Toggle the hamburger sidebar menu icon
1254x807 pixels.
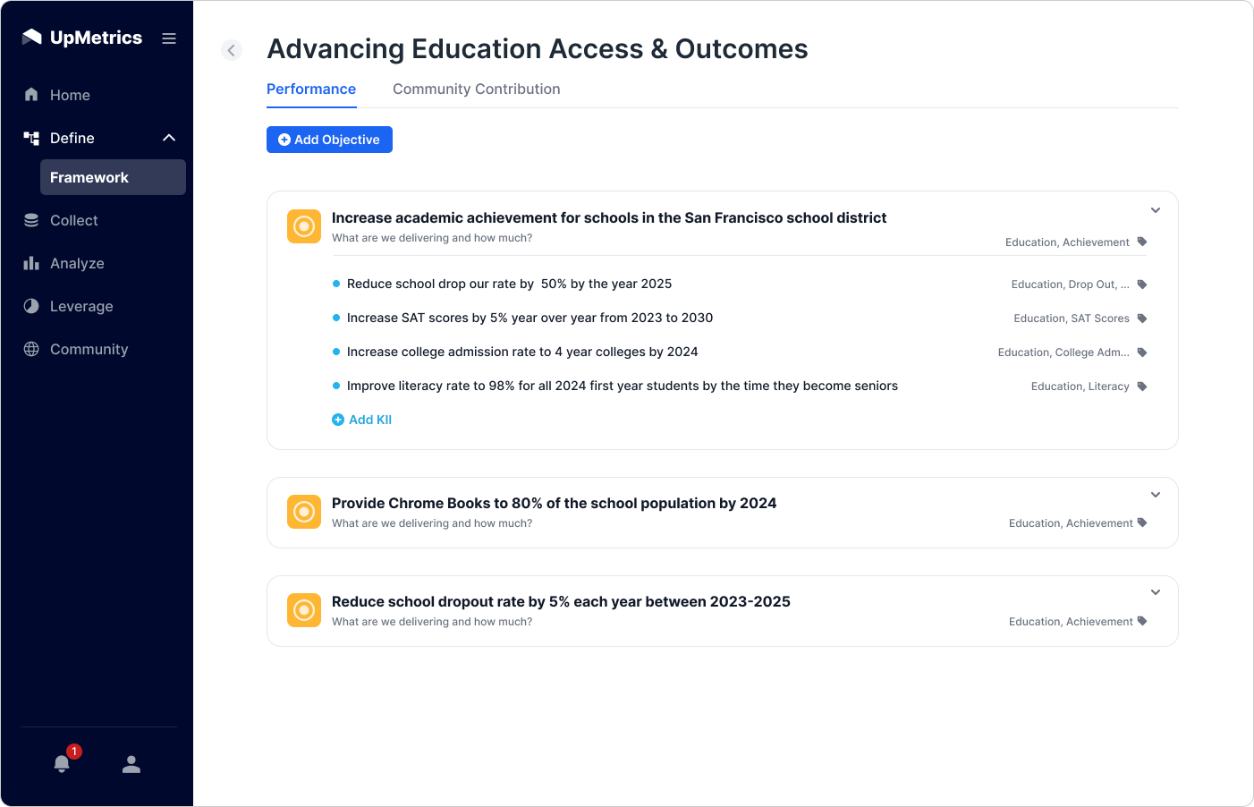point(169,38)
